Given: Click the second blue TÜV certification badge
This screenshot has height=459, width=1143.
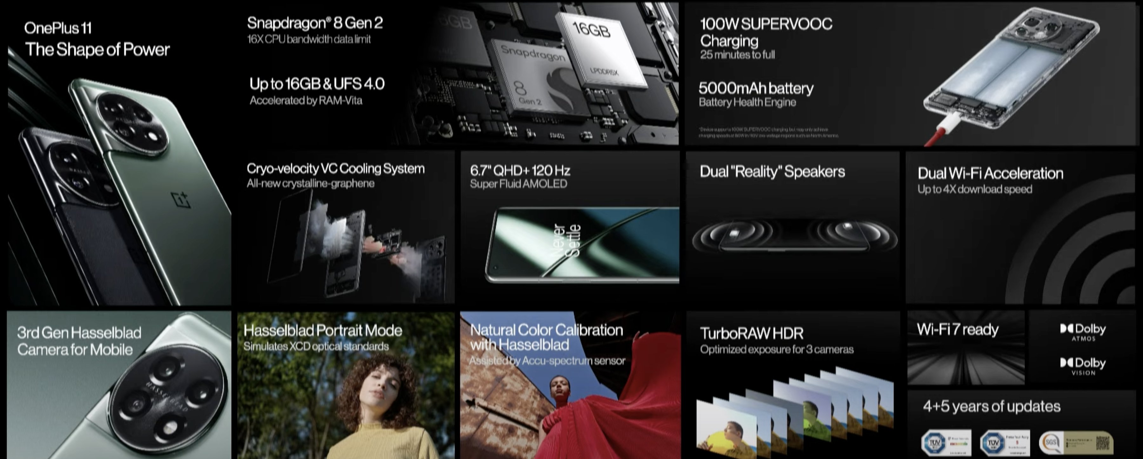Looking at the screenshot, I should click(x=1005, y=442).
